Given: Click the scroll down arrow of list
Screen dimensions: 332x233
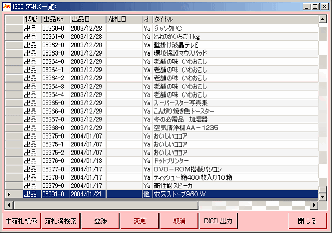Looking at the screenshot, I should pos(322,197).
